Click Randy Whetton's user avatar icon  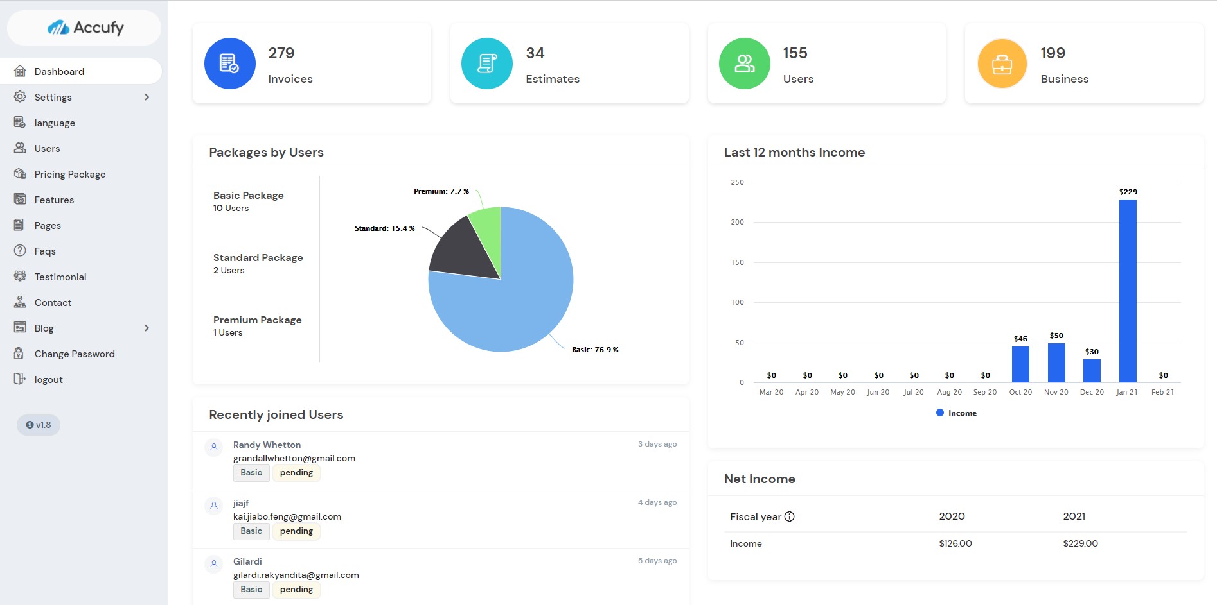(x=214, y=447)
